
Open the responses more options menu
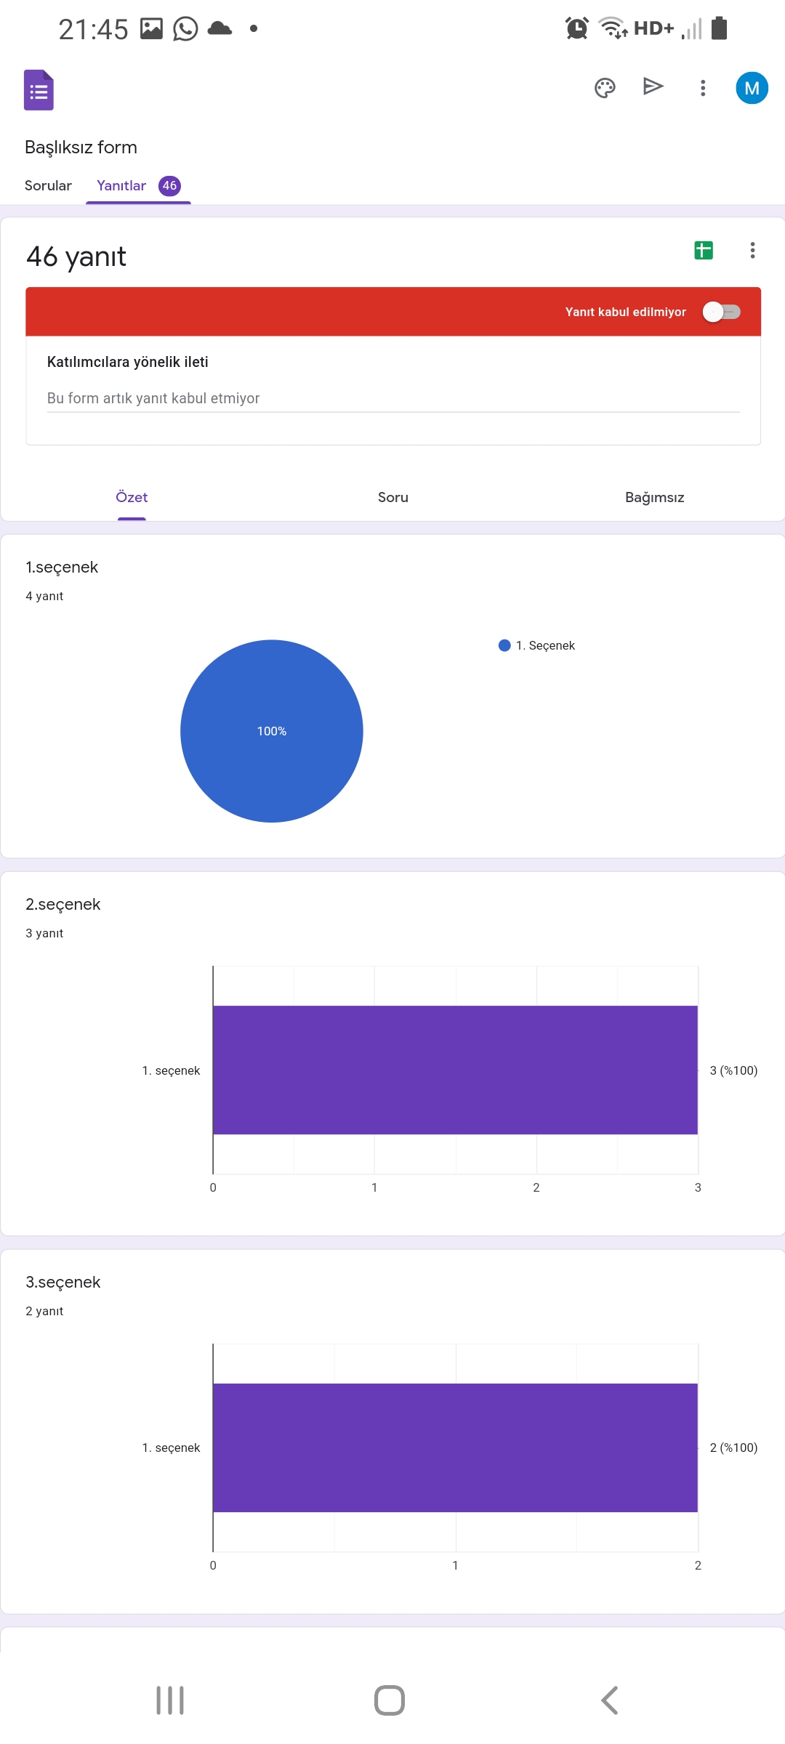pos(752,251)
